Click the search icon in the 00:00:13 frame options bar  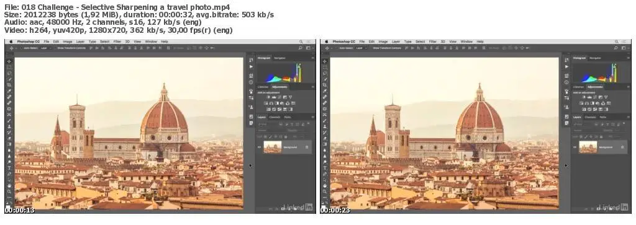click(300, 48)
